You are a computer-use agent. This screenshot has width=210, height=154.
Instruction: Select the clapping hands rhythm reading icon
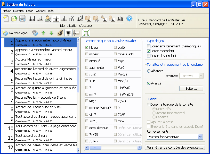[x=88, y=19]
